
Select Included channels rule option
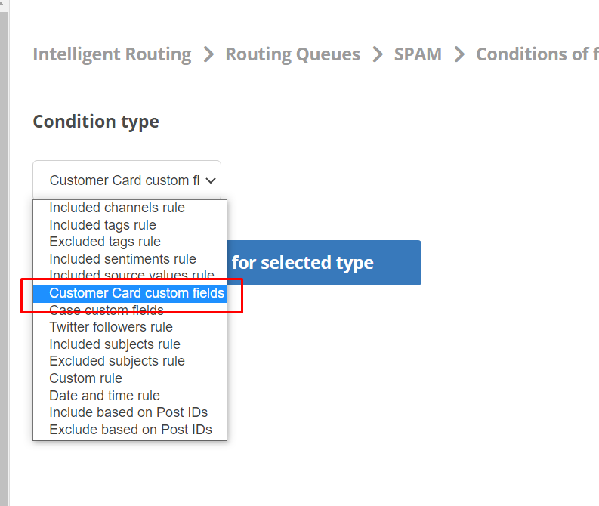pos(130,208)
